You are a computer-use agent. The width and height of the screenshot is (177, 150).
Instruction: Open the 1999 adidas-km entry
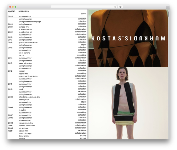pyautogui.click(x=23, y=131)
